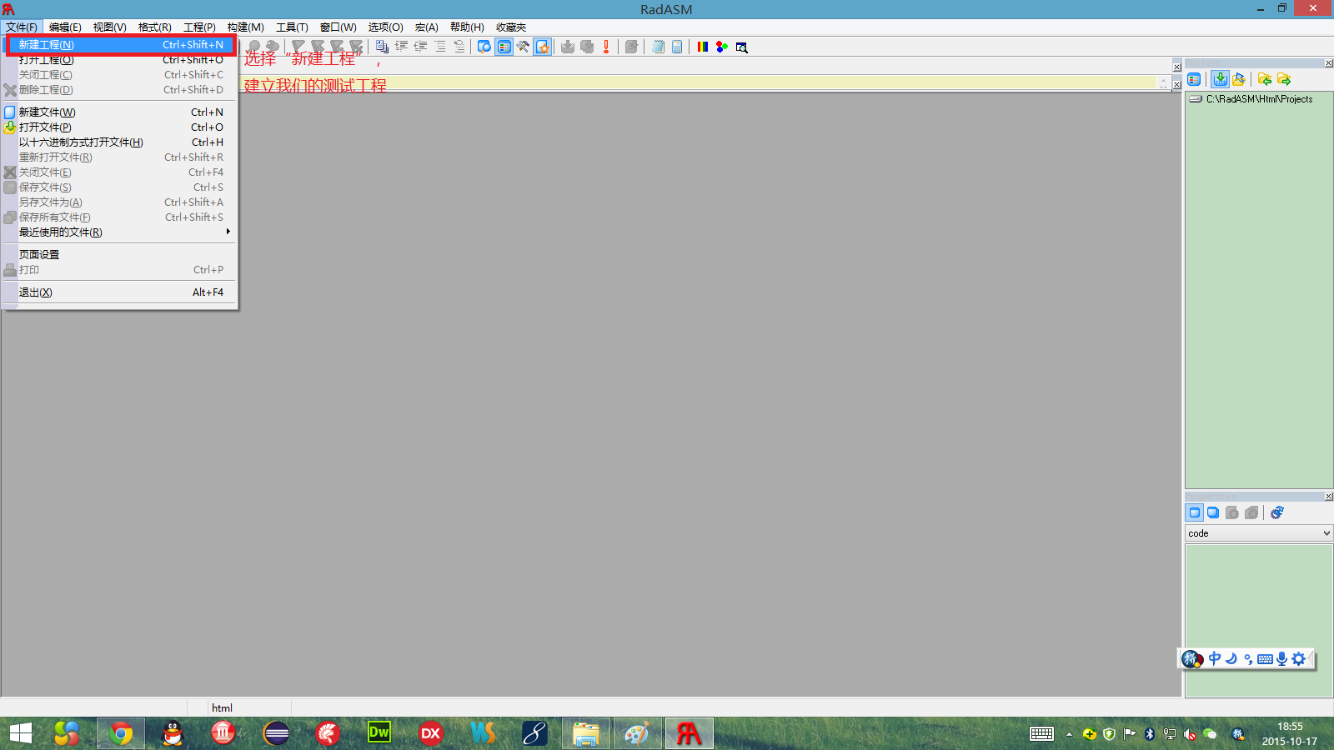Click the refresh icon in Properties panel
This screenshot has height=750, width=1334.
[x=1277, y=512]
